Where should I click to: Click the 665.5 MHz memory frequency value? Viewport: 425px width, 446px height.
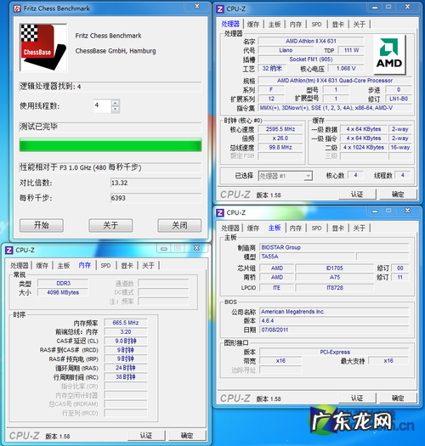coord(126,323)
